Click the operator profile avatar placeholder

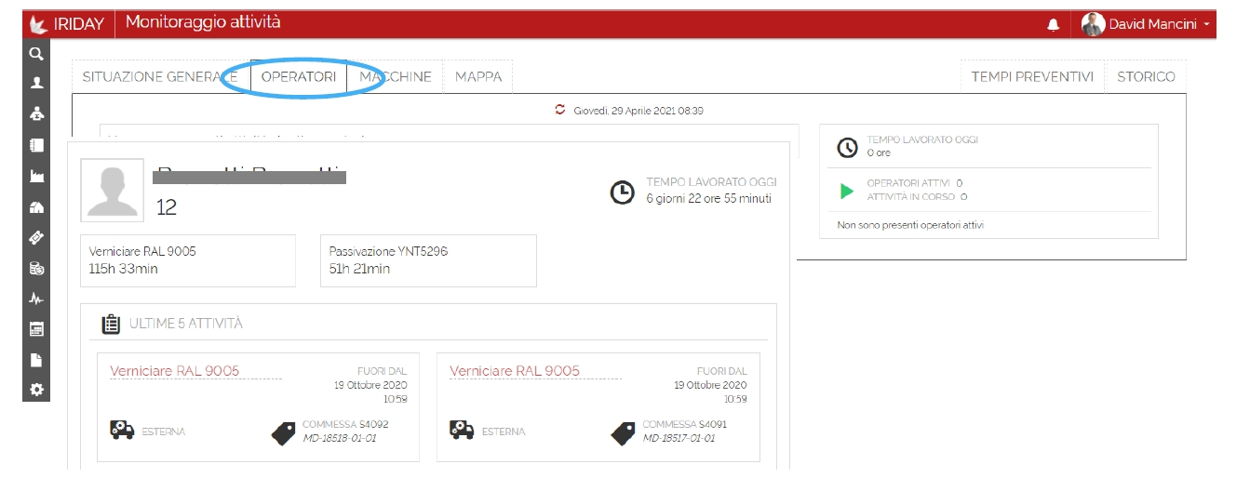tap(112, 190)
